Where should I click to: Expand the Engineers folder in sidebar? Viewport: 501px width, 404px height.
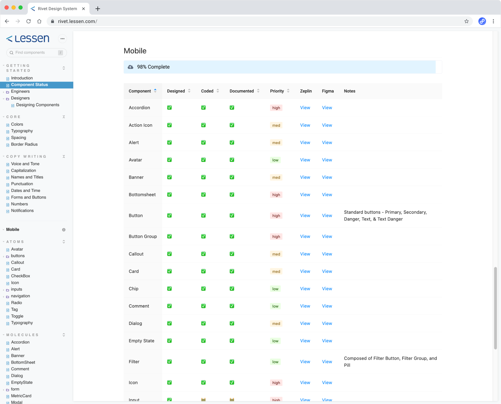click(x=20, y=92)
